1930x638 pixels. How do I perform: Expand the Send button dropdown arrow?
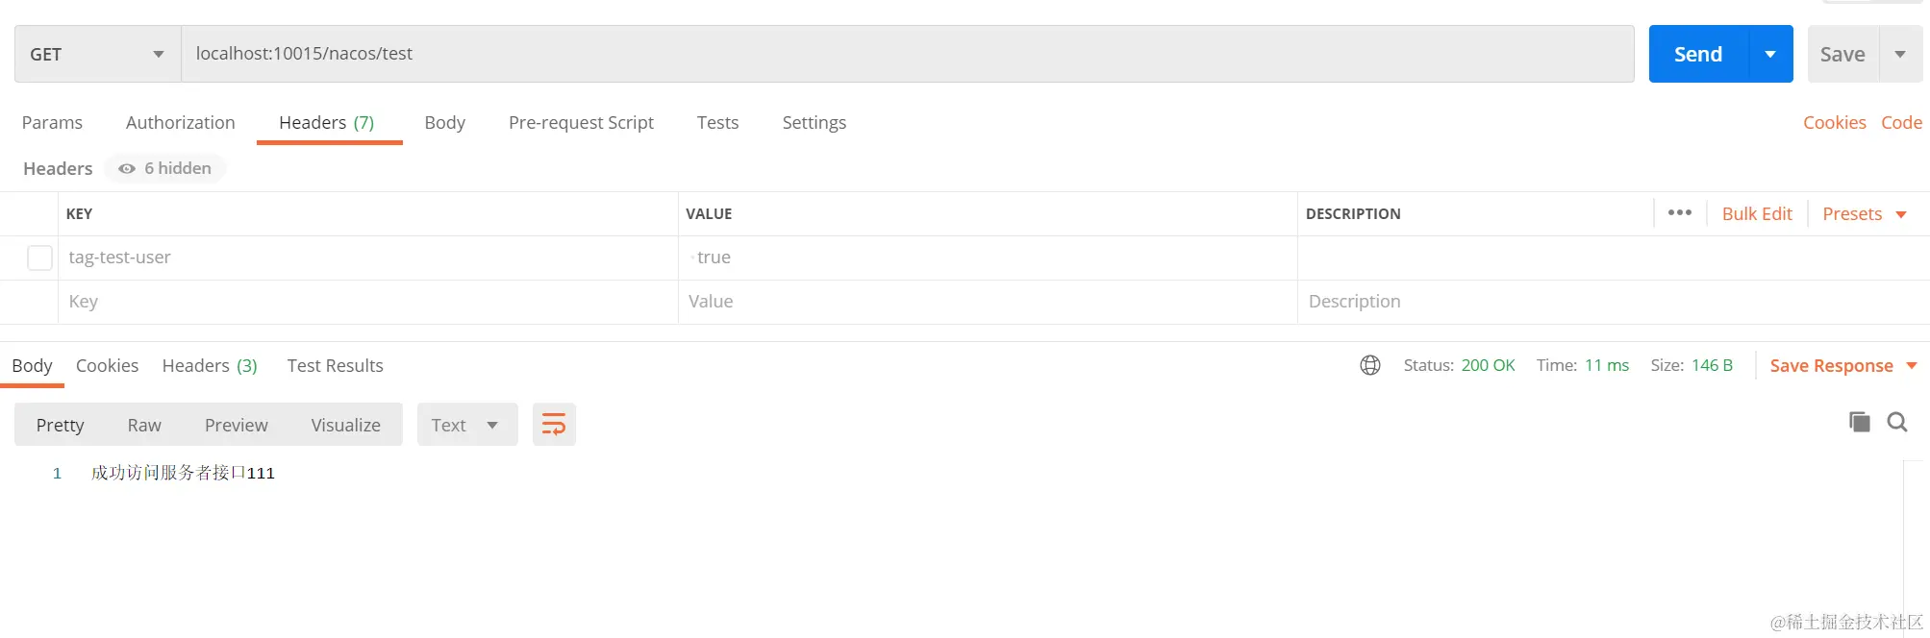[1770, 54]
